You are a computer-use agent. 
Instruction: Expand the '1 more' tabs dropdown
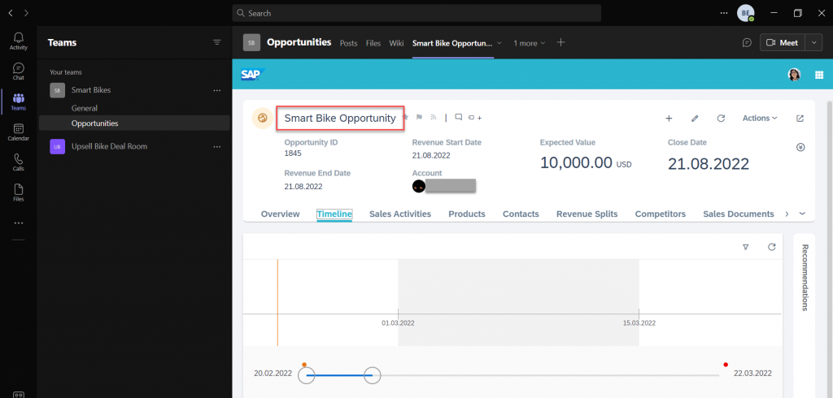[529, 43]
